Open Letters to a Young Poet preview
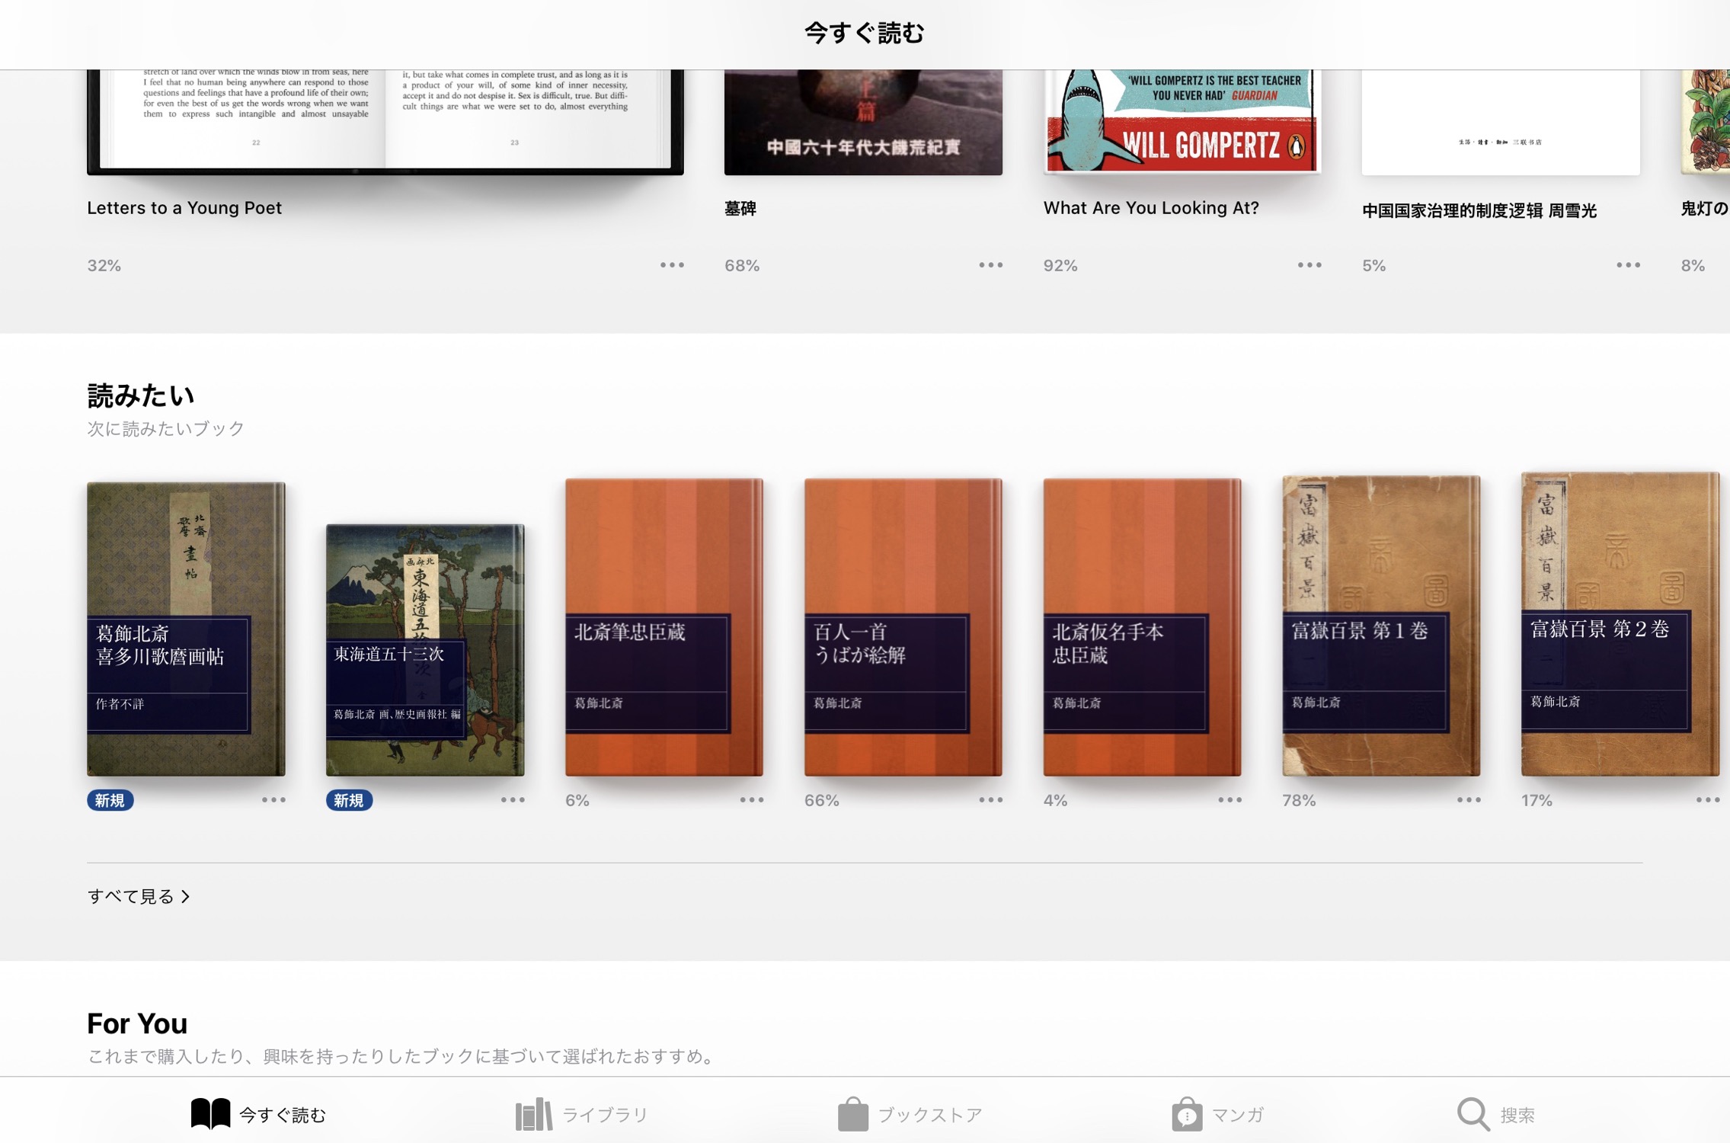This screenshot has width=1730, height=1143. click(385, 120)
